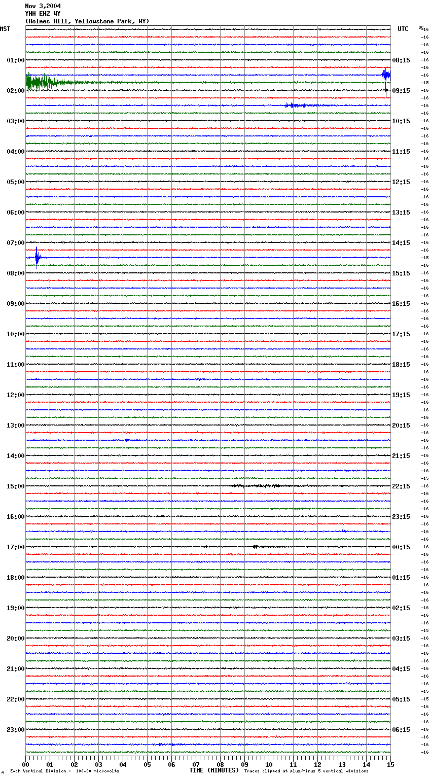
Task: Click the '16:15' UTC label
Action: point(401,304)
